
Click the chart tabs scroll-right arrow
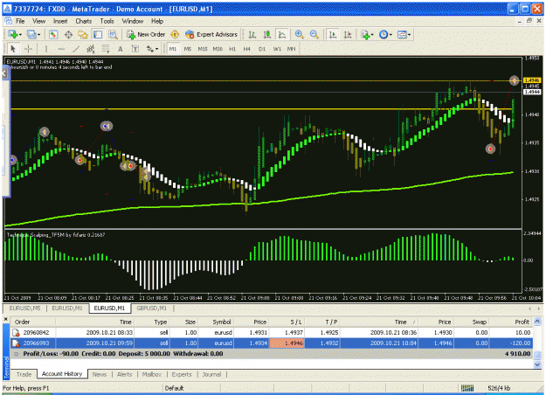pyautogui.click(x=539, y=308)
